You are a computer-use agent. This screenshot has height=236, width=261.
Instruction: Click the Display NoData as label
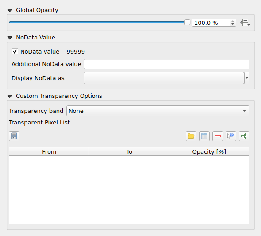(38, 78)
